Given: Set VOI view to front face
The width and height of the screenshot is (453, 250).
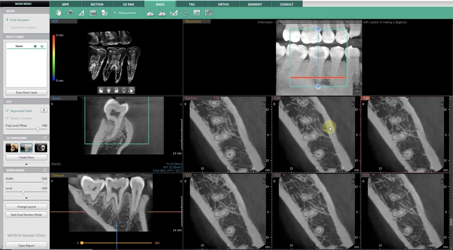Looking at the screenshot, I should coord(108,90).
